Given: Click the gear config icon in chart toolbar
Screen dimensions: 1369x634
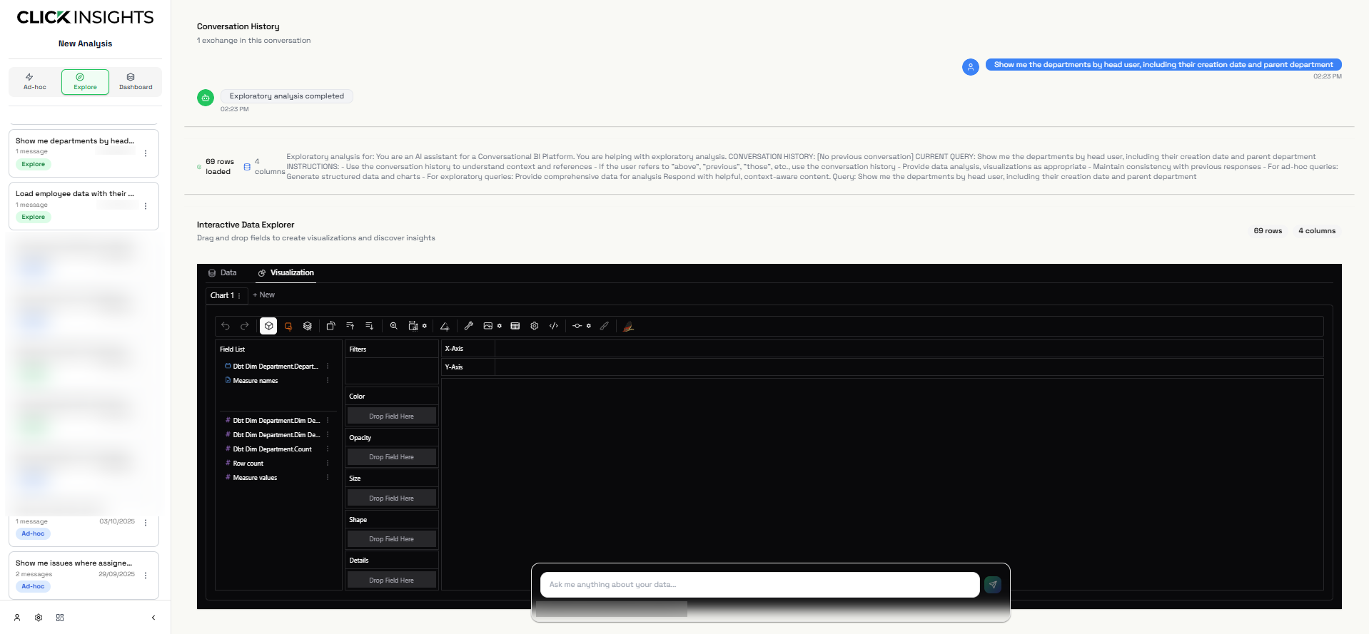Looking at the screenshot, I should coord(535,326).
